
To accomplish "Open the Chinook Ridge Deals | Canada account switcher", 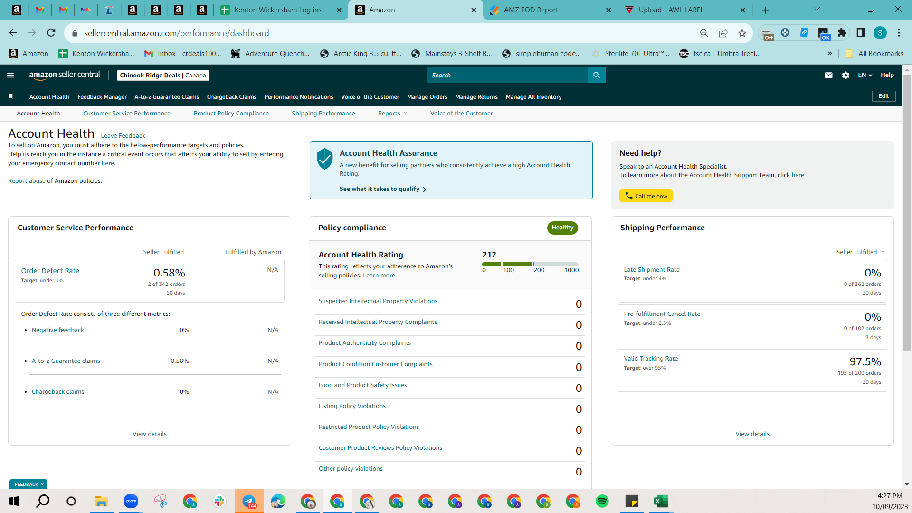I will point(163,76).
